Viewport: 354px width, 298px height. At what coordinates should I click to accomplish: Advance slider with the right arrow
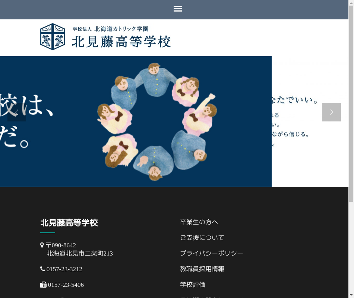(x=331, y=112)
